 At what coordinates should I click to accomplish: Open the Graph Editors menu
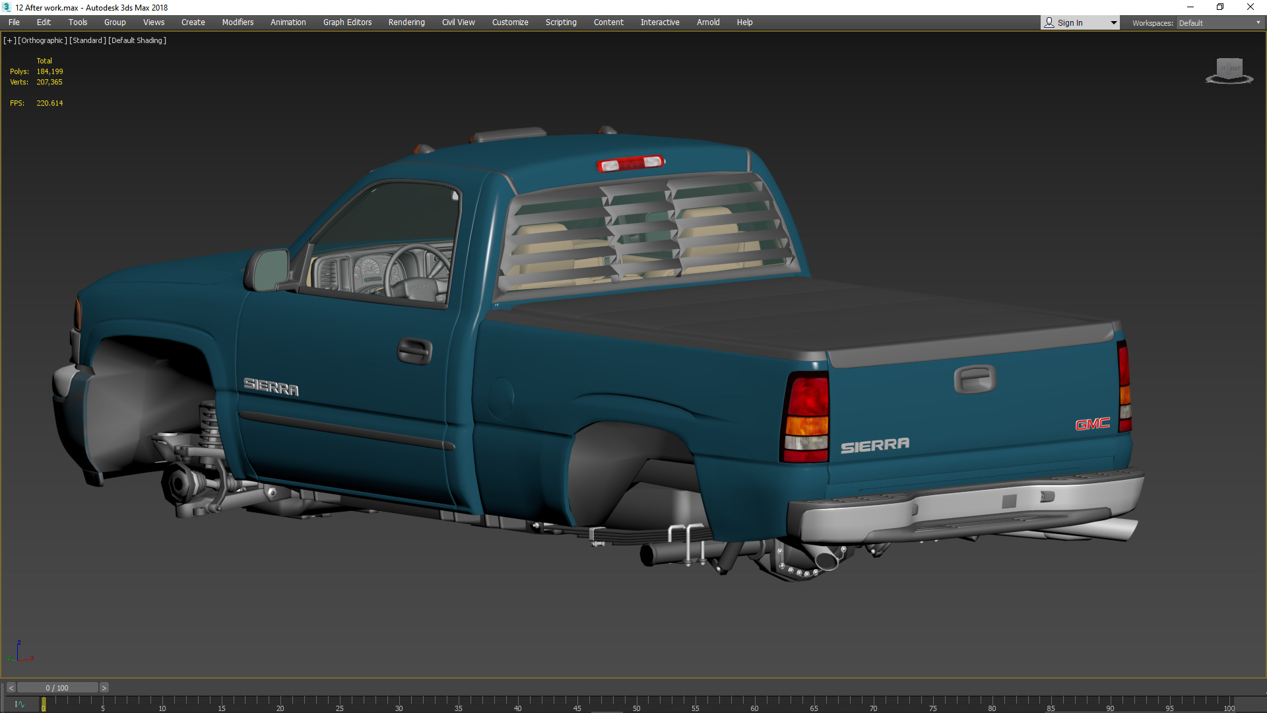click(x=347, y=22)
